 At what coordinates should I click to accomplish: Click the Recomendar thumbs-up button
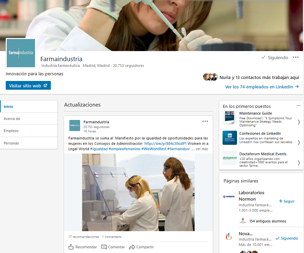tap(82, 247)
